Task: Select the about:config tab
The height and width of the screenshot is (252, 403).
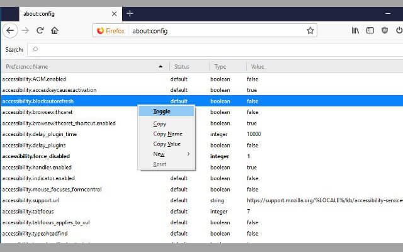Action: [x=71, y=14]
